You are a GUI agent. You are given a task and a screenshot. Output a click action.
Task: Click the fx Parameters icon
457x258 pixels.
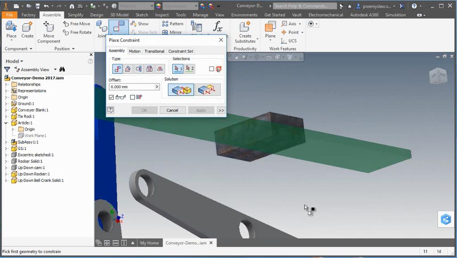pyautogui.click(x=217, y=27)
